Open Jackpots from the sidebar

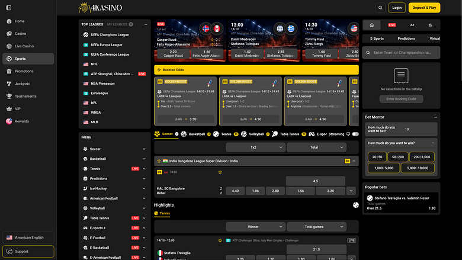pos(28,84)
